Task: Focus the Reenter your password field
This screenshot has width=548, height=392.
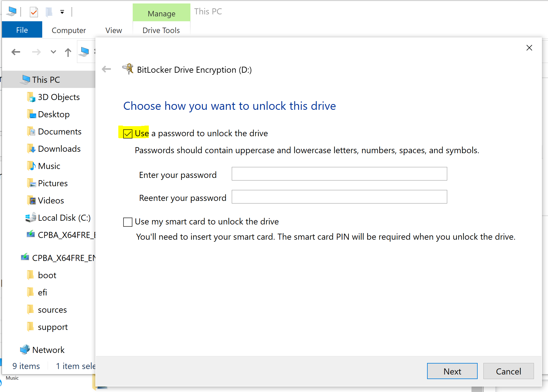Action: 339,197
